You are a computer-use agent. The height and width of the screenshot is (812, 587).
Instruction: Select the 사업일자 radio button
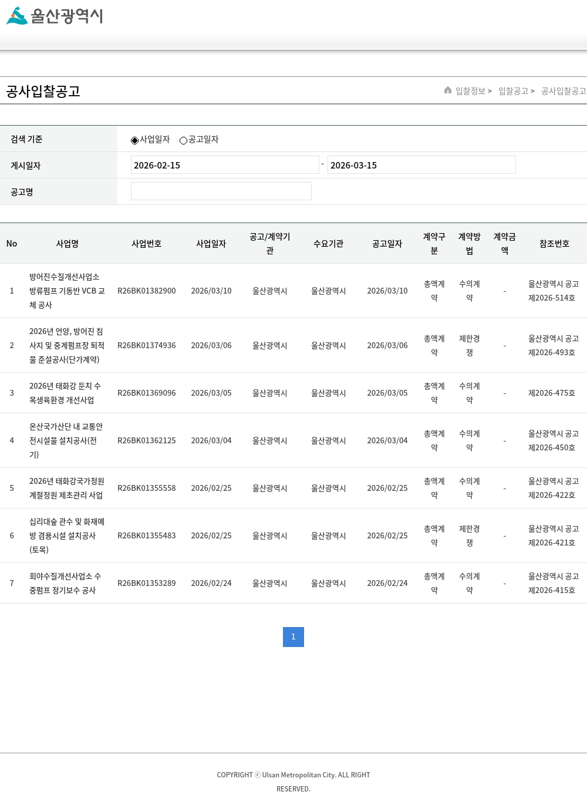pos(134,140)
